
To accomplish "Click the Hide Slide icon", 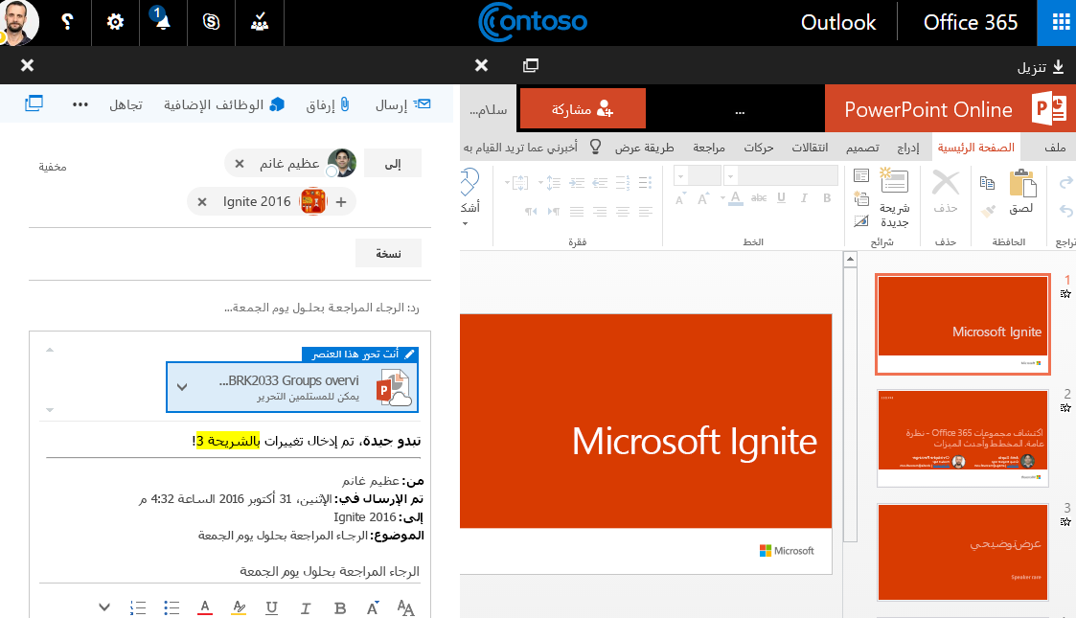I will click(861, 221).
